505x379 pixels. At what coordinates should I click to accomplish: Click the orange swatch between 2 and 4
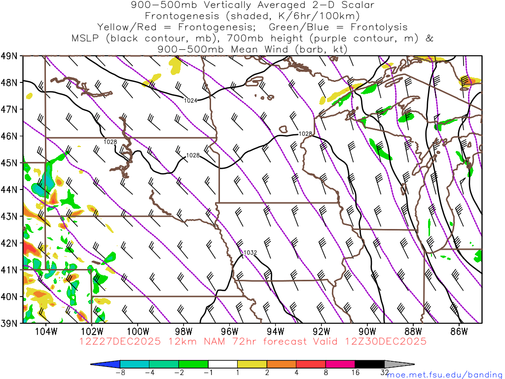[x=282, y=364]
